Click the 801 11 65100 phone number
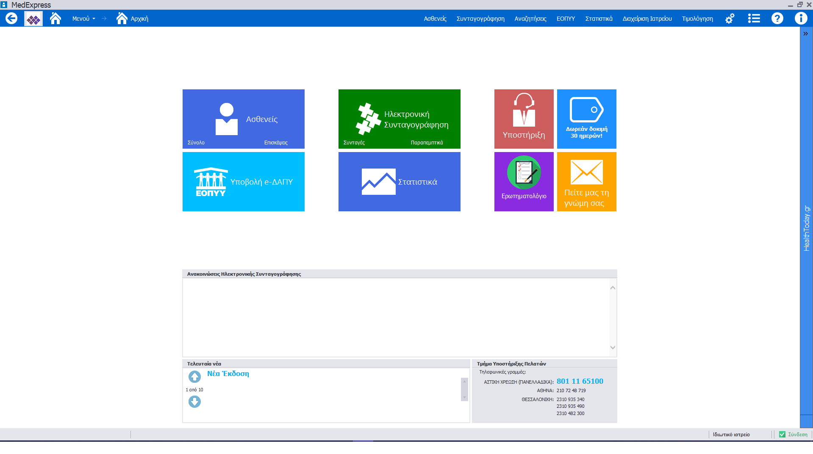Viewport: 813px width, 454px height. [x=580, y=381]
